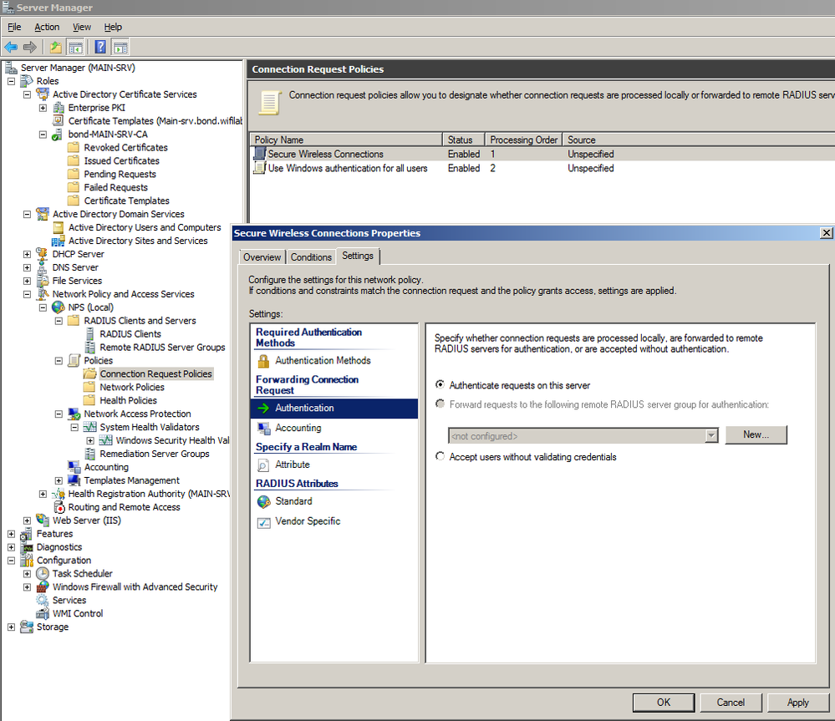This screenshot has height=721, width=835.
Task: Click the Task Scheduler clock icon
Action: point(43,574)
